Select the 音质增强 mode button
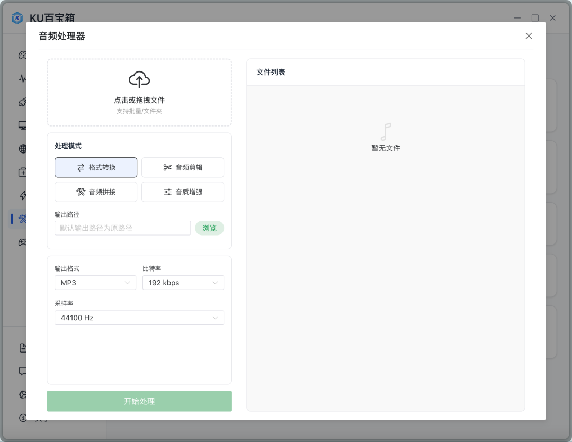This screenshot has width=572, height=442. click(183, 192)
